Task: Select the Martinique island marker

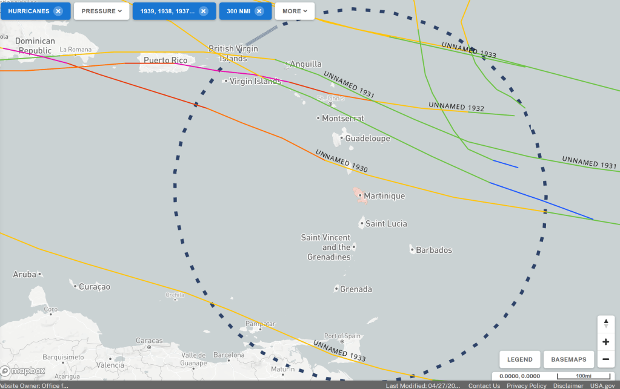Action: coord(360,195)
